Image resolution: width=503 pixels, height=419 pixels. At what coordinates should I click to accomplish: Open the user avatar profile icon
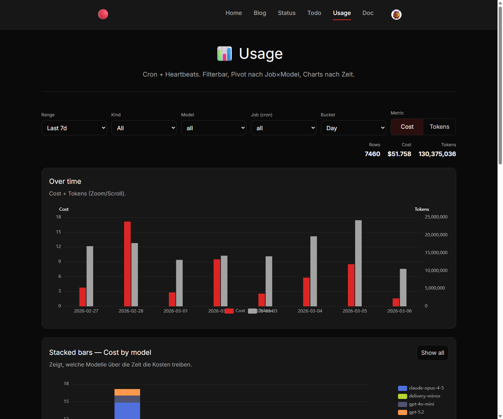pos(396,15)
